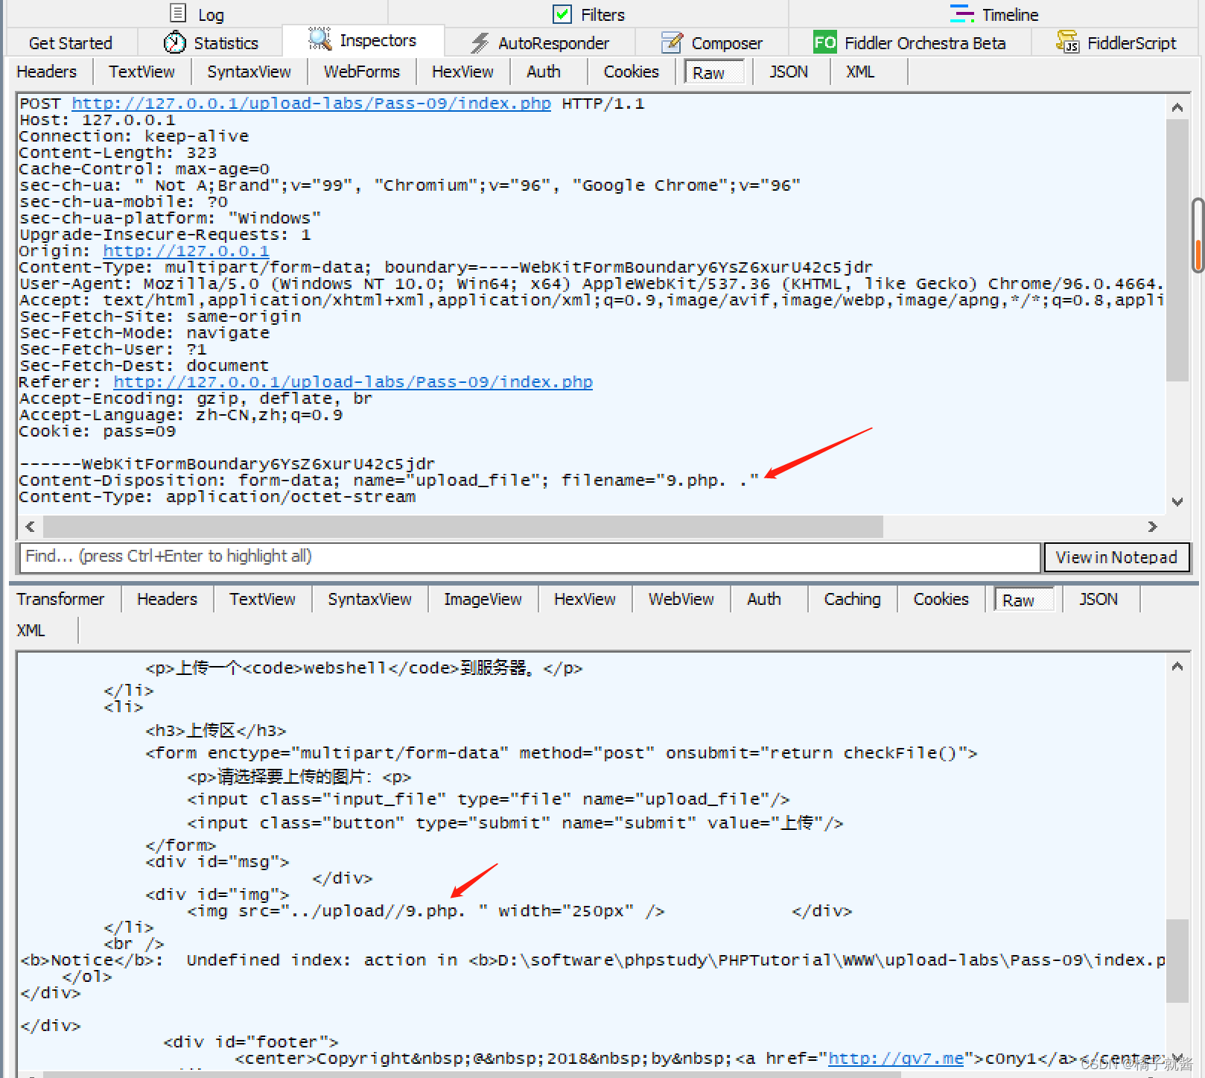
Task: Select request Headers inspector tab
Action: (47, 72)
